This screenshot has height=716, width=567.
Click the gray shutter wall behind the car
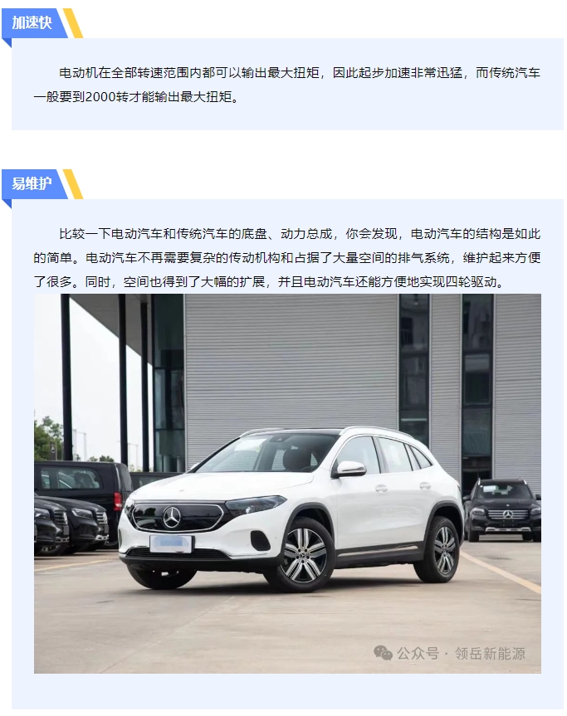[x=291, y=365]
